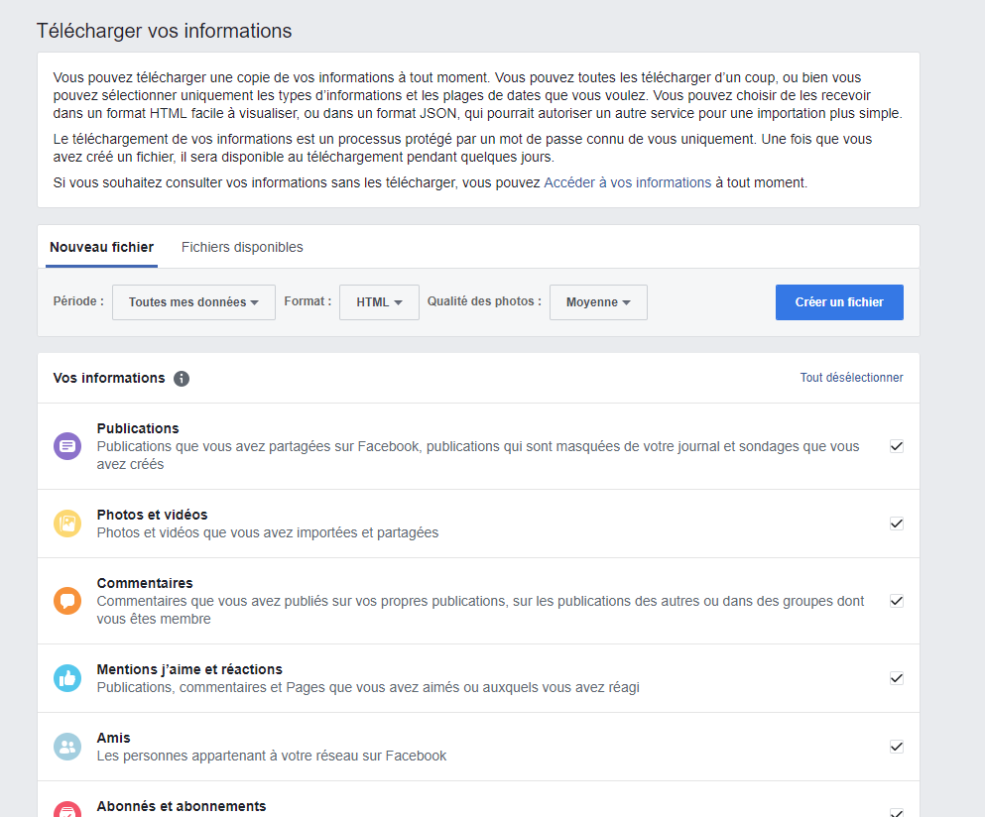Click the info icon beside Vos informations
Viewport: 985px width, 817px height.
182,379
